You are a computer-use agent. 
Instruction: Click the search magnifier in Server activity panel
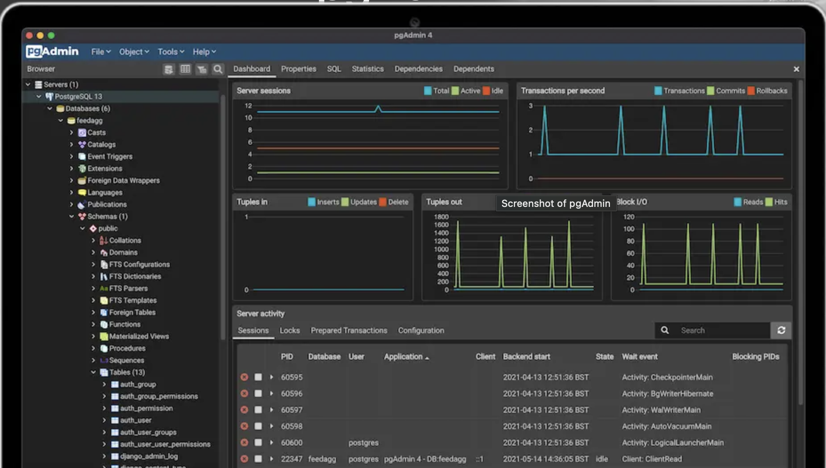click(x=665, y=330)
